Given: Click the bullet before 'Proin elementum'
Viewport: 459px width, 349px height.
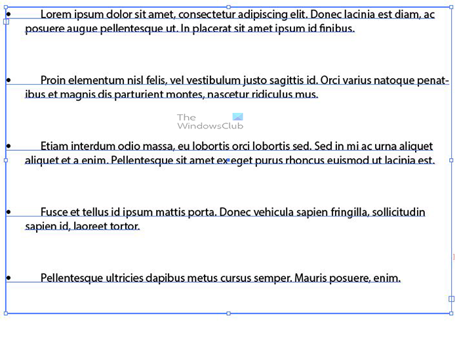Looking at the screenshot, I should (x=9, y=80).
